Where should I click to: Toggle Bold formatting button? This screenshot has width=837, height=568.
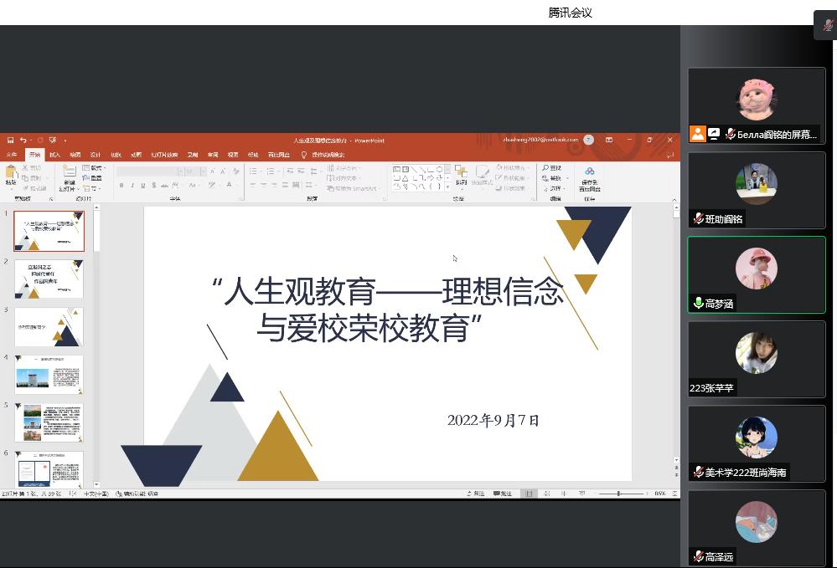point(122,185)
